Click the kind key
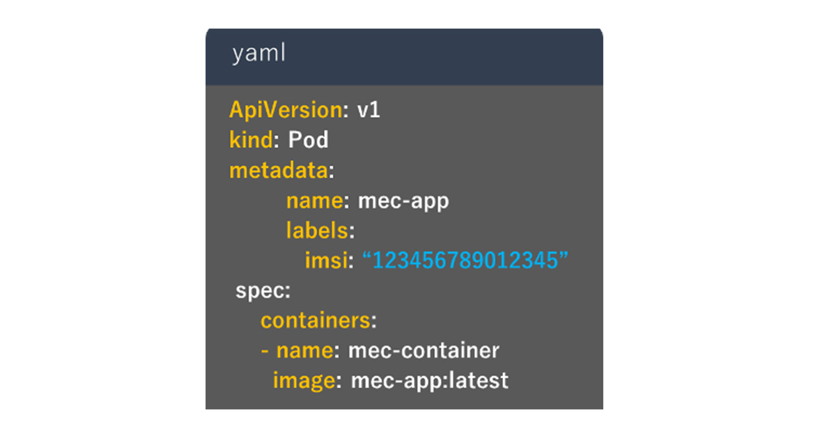The image size is (836, 438). 249,141
